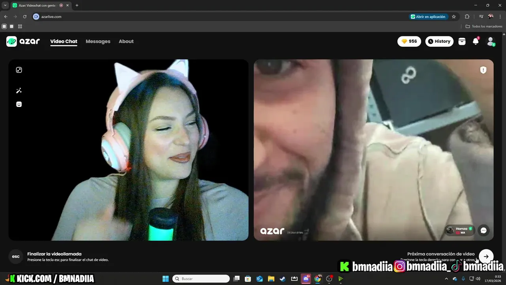Viewport: 506px width, 285px height.
Task: Open Todos los marcadores folder
Action: (484, 27)
